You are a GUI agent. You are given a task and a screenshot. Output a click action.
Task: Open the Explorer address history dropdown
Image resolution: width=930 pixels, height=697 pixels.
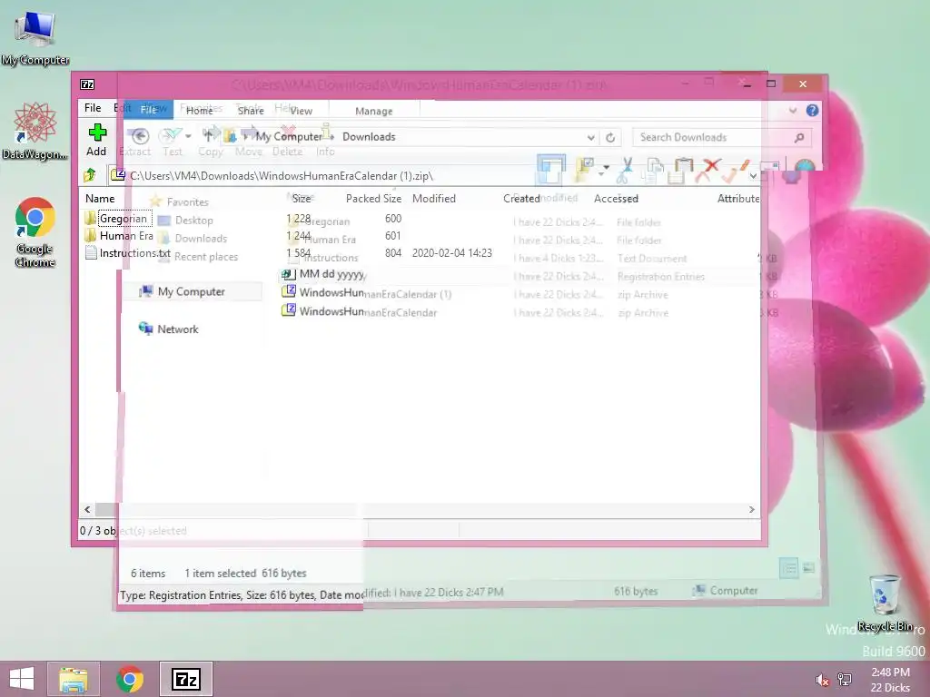coord(590,138)
